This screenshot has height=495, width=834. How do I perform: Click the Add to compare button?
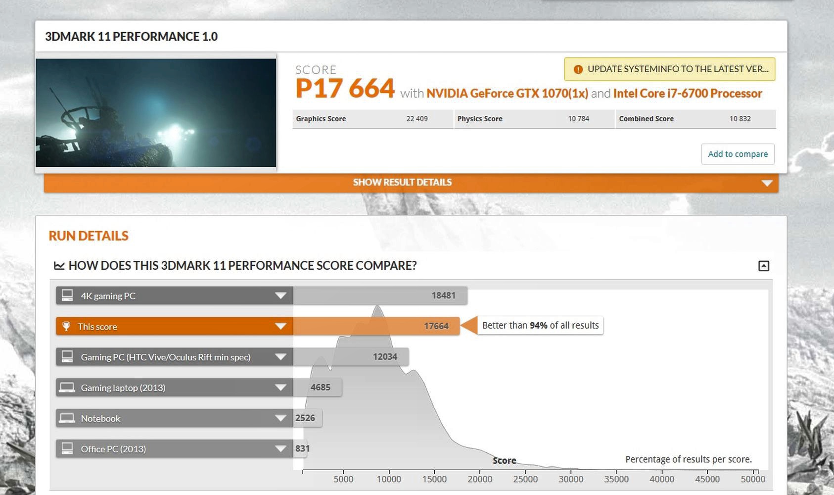point(738,154)
